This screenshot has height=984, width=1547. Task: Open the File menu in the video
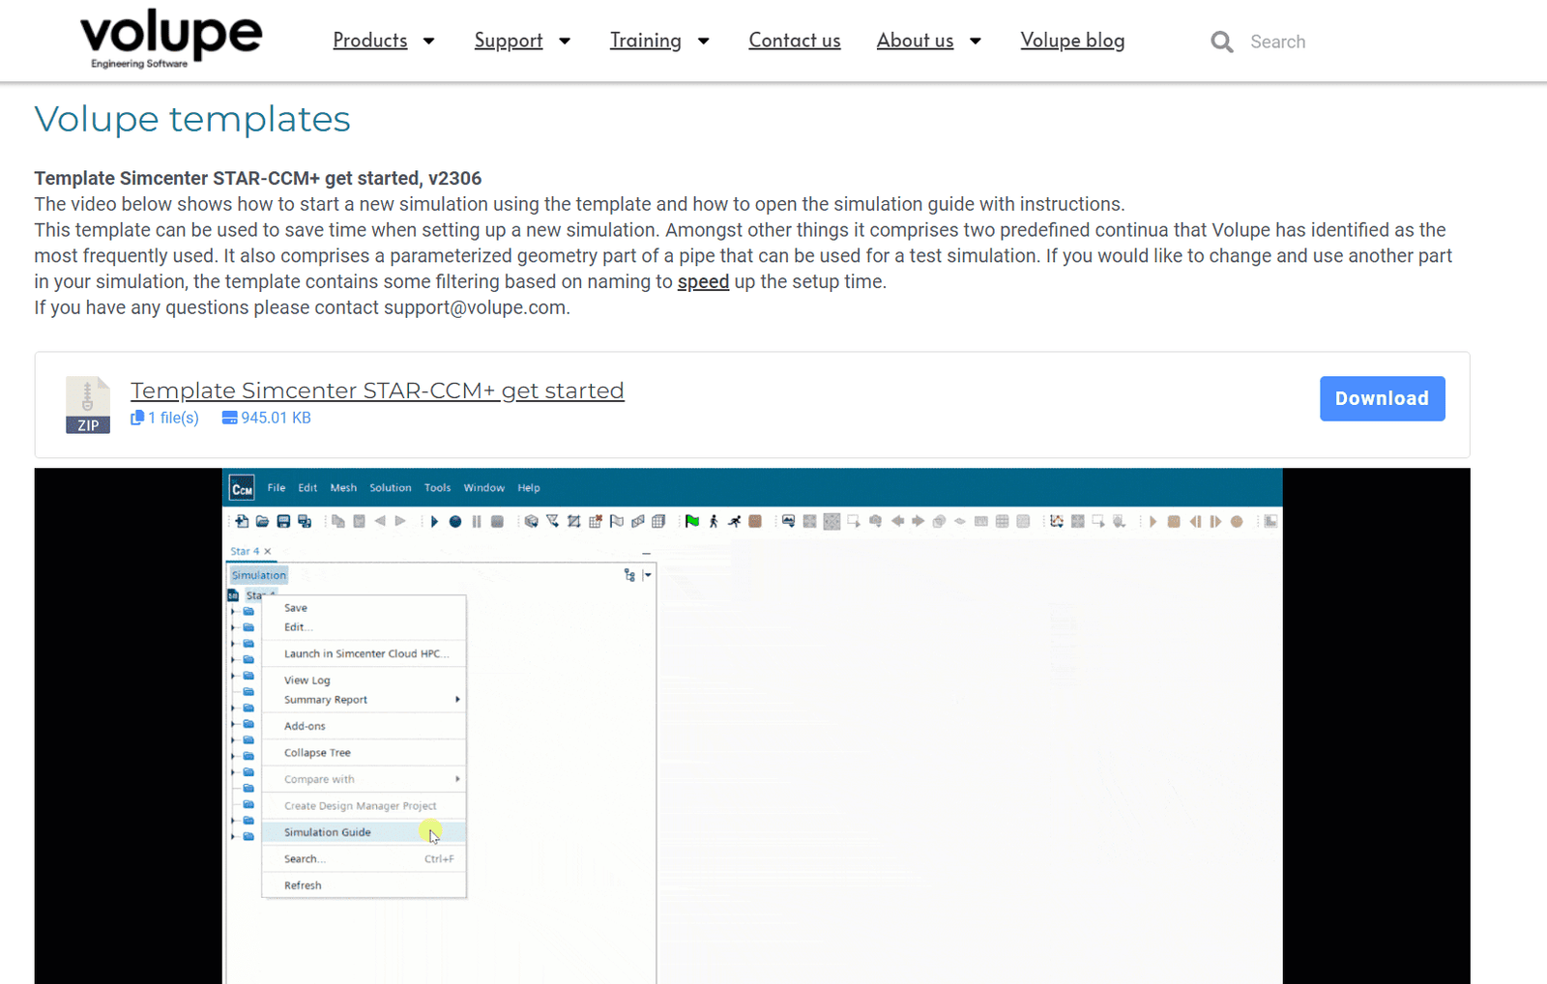277,488
